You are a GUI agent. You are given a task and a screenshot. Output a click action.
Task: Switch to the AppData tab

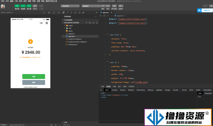[x=159, y=90]
